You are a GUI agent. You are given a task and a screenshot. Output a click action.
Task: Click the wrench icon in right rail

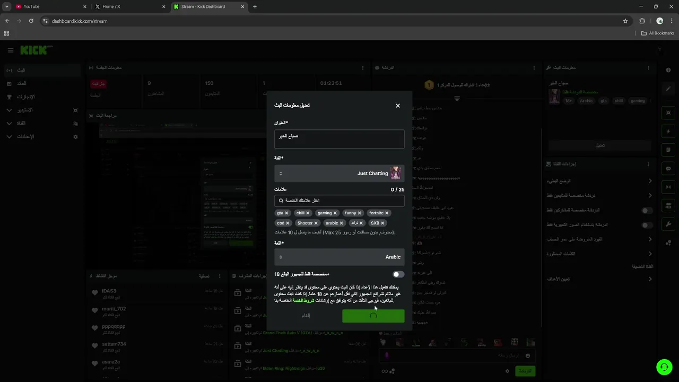668,224
